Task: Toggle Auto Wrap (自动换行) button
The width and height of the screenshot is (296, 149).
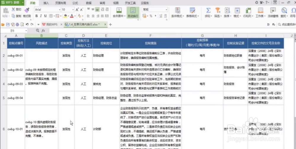Action: [133, 13]
